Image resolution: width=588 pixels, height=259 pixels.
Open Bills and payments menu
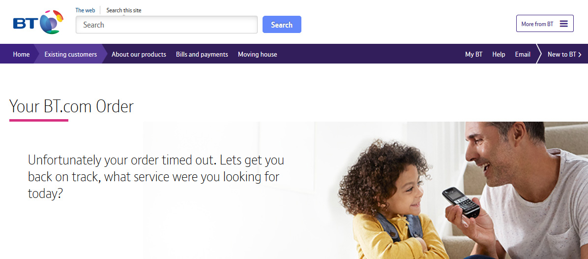(202, 55)
